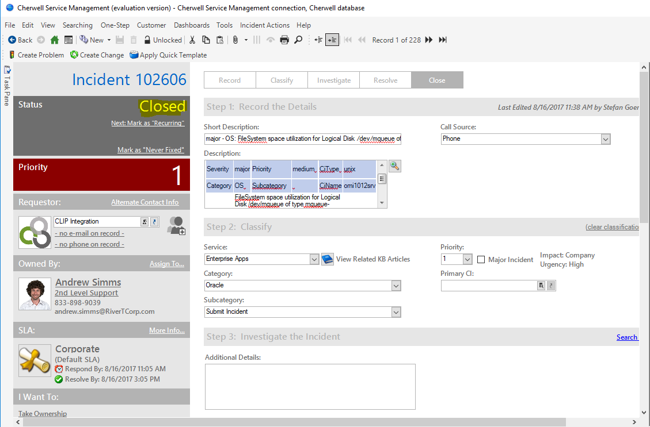
Task: Click the go-to-requestor arrow icon
Action: (x=154, y=222)
